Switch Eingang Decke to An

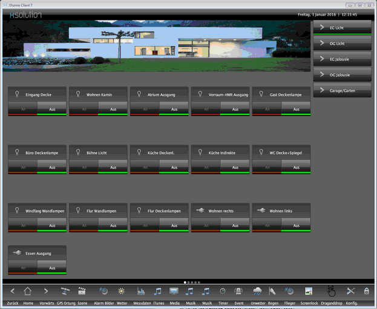(x=23, y=109)
